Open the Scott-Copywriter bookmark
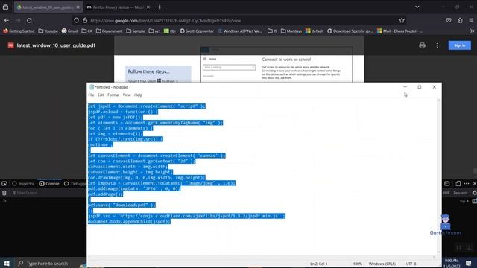The width and height of the screenshot is (477, 268). click(197, 31)
